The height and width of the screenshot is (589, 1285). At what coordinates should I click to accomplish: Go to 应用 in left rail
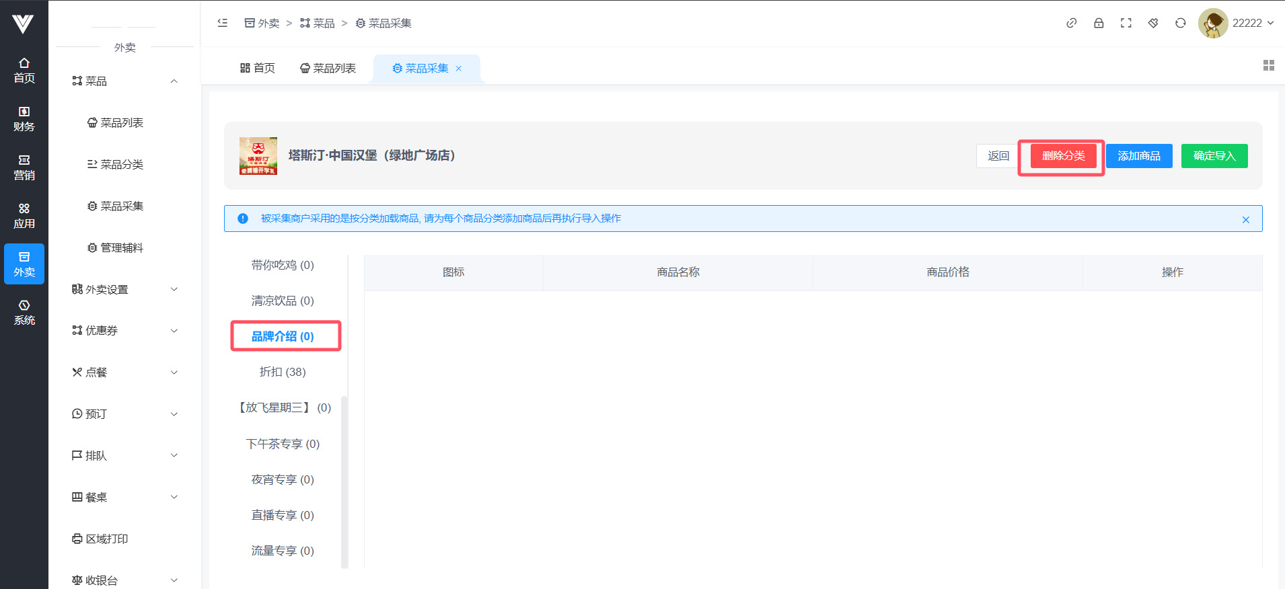[x=24, y=216]
